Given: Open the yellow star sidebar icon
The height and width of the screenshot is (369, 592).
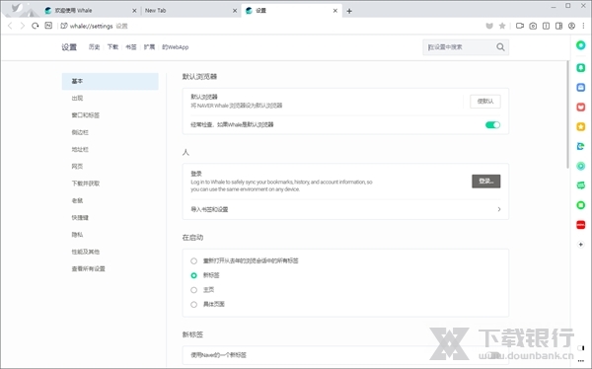Looking at the screenshot, I should (581, 126).
